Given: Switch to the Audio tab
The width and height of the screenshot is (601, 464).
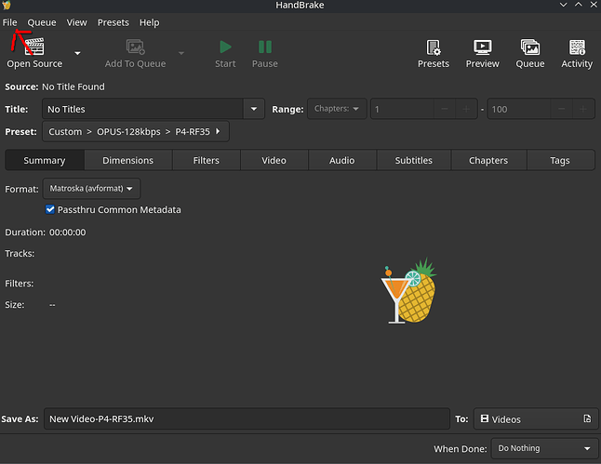Looking at the screenshot, I should click(341, 160).
